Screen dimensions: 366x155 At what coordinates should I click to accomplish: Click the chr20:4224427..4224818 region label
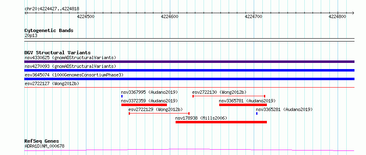point(52,9)
